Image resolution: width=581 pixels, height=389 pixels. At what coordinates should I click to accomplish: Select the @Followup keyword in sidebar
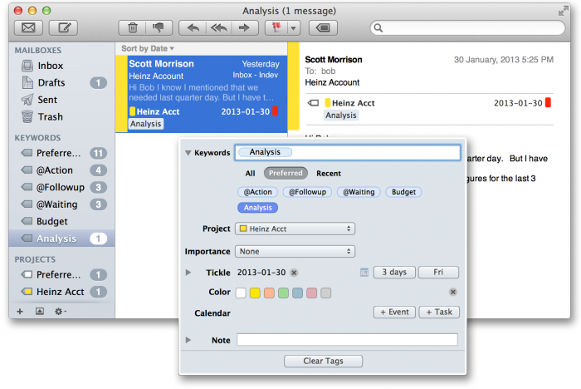[x=61, y=188]
